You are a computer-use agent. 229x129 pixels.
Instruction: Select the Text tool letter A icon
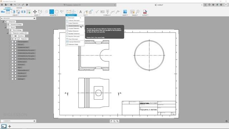[81, 12]
